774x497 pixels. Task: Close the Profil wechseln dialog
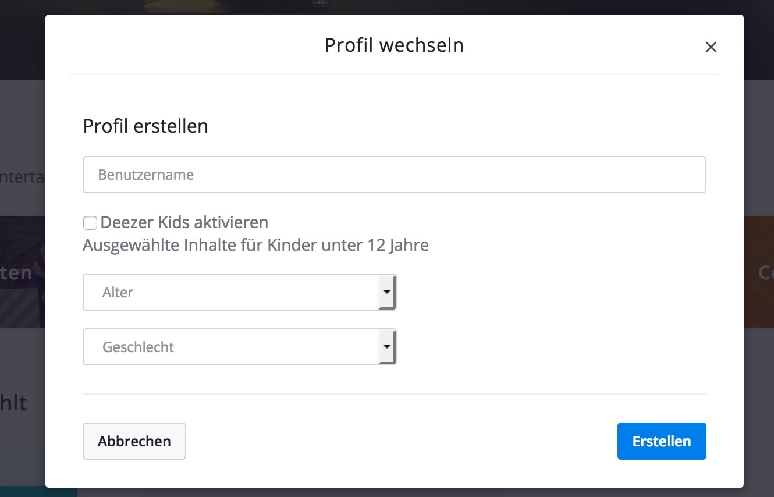click(711, 47)
